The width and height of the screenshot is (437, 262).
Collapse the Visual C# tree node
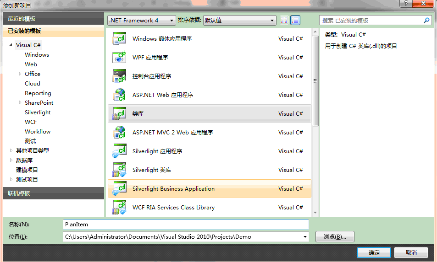pyautogui.click(x=11, y=45)
